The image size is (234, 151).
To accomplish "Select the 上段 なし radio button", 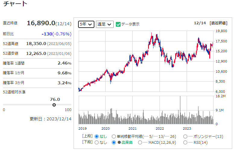I will click(x=97, y=136).
